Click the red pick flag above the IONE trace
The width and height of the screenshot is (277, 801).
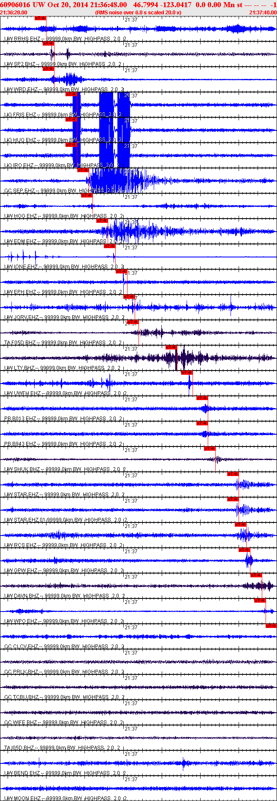pyautogui.click(x=109, y=246)
